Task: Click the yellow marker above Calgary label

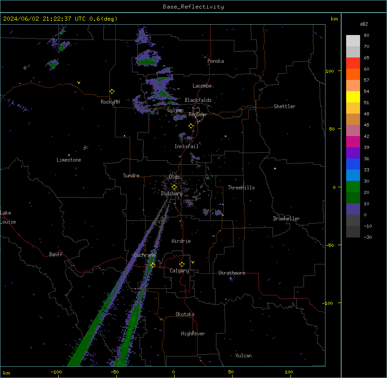Action: 182,264
